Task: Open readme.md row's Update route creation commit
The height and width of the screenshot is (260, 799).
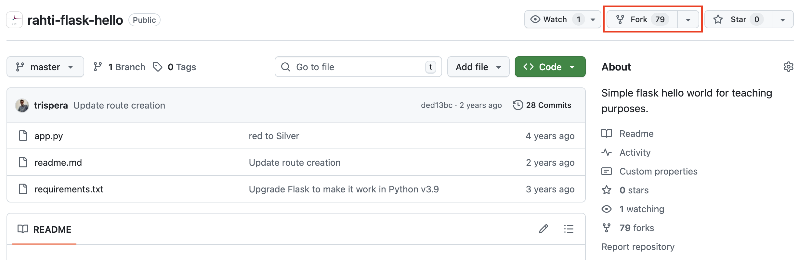Action: point(295,162)
